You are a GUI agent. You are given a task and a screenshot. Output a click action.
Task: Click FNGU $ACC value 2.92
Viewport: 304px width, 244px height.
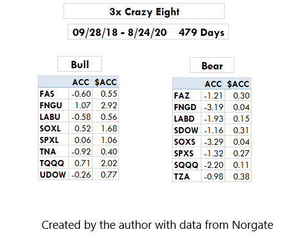pyautogui.click(x=106, y=105)
